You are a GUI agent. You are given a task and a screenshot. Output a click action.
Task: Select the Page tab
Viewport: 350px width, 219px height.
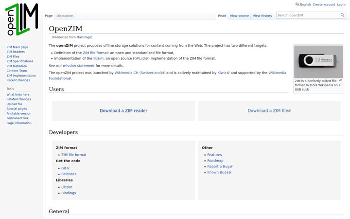[x=49, y=16]
